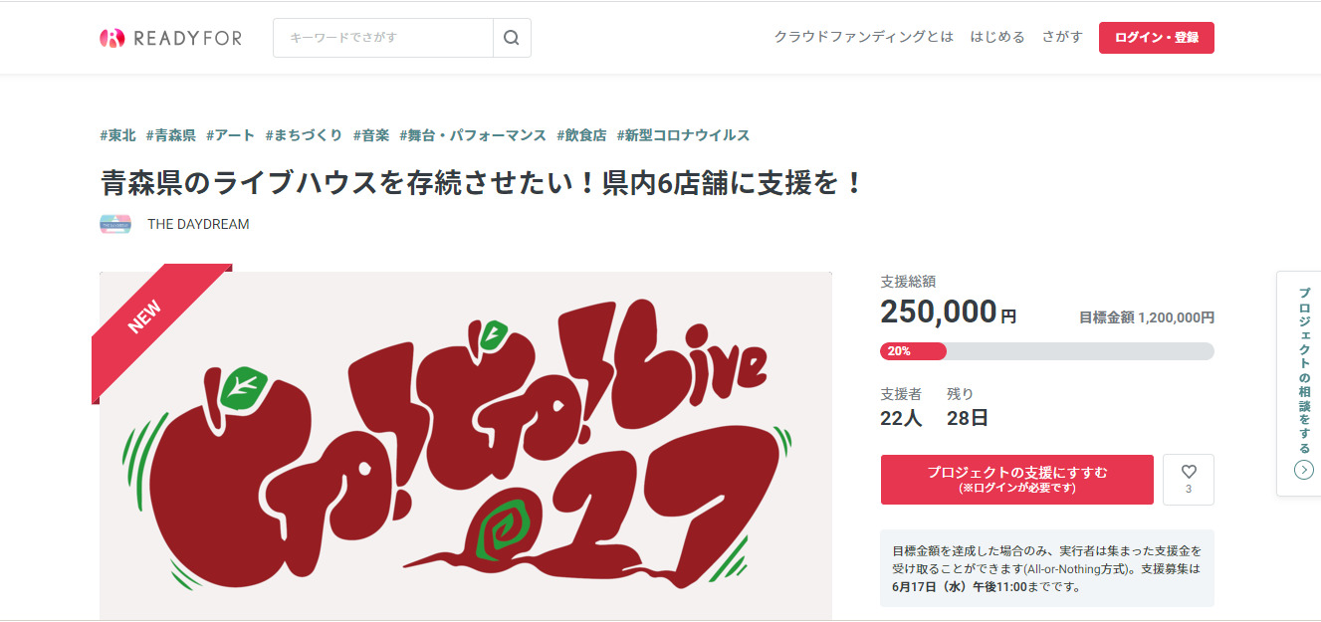1321x622 pixels.
Task: Open クラウドファンディングとは menu item
Action: click(863, 37)
